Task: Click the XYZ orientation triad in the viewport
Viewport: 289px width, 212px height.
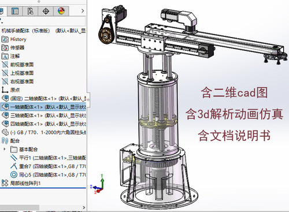Action: (x=98, y=184)
